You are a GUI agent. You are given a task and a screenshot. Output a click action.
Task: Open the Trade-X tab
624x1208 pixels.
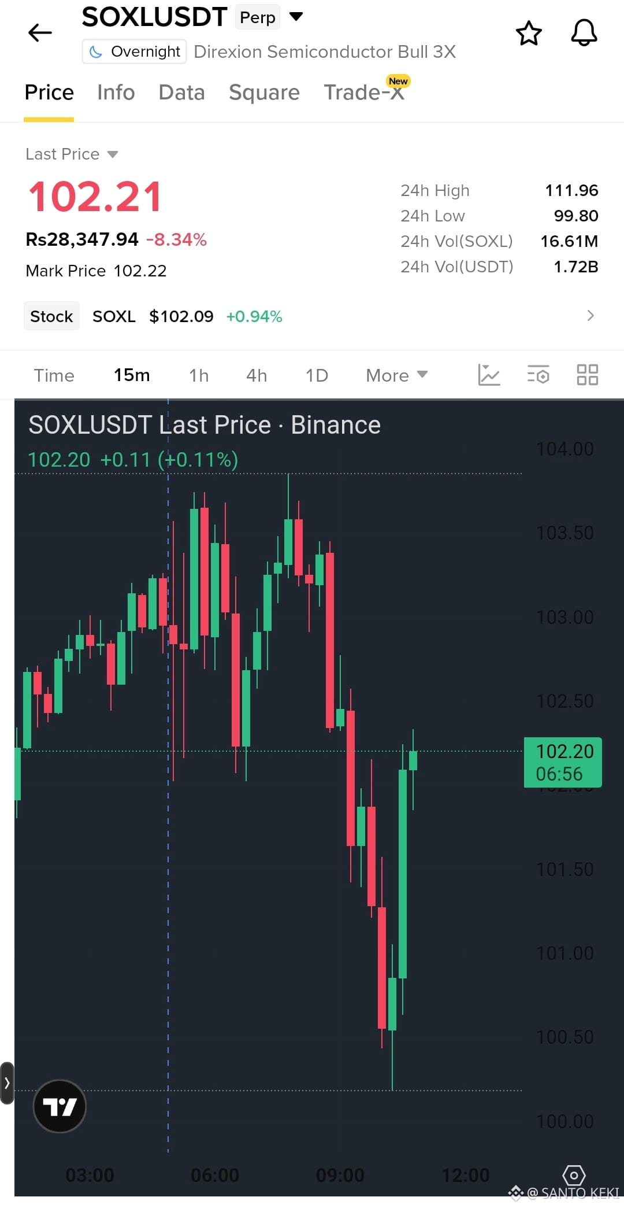[x=365, y=91]
